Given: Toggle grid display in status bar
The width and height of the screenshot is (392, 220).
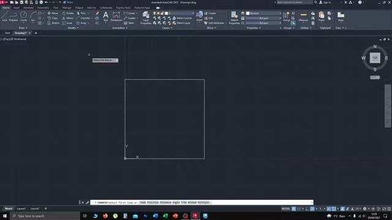Looking at the screenshot, I should point(294,209).
